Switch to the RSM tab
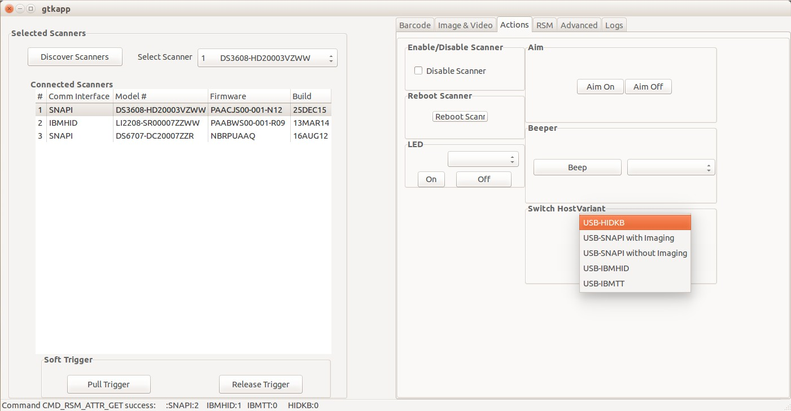Image resolution: width=791 pixels, height=411 pixels. click(x=544, y=25)
